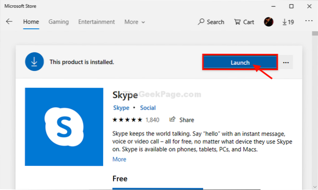
Task: Open Downloads and updates (19)
Action: pyautogui.click(x=287, y=22)
